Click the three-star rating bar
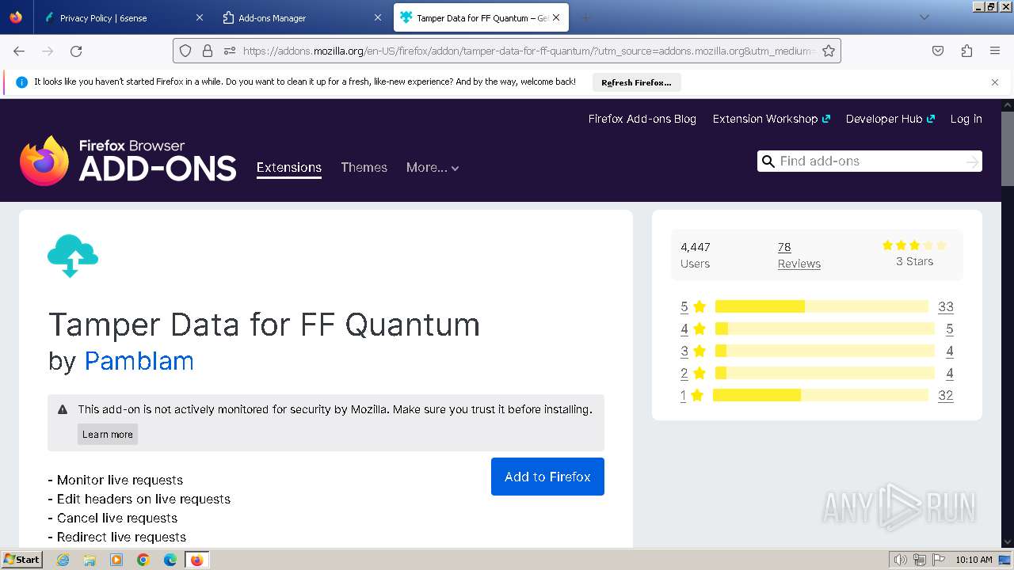 [x=825, y=351]
